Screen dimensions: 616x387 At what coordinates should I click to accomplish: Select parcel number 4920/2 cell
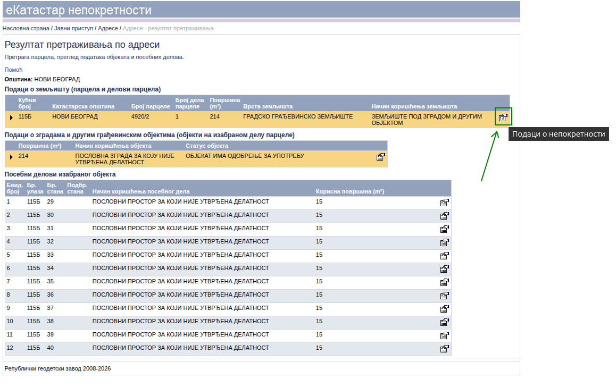[x=140, y=116]
